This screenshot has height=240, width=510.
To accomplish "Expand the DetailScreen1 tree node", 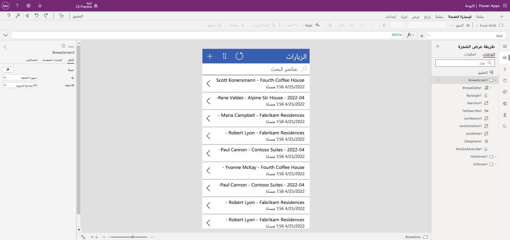I will (x=496, y=157).
